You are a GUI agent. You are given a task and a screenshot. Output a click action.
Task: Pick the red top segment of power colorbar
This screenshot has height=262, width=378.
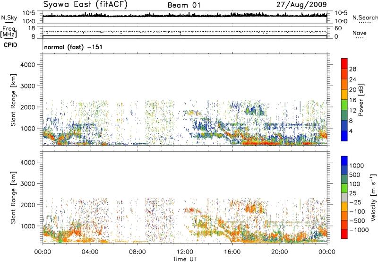point(344,63)
